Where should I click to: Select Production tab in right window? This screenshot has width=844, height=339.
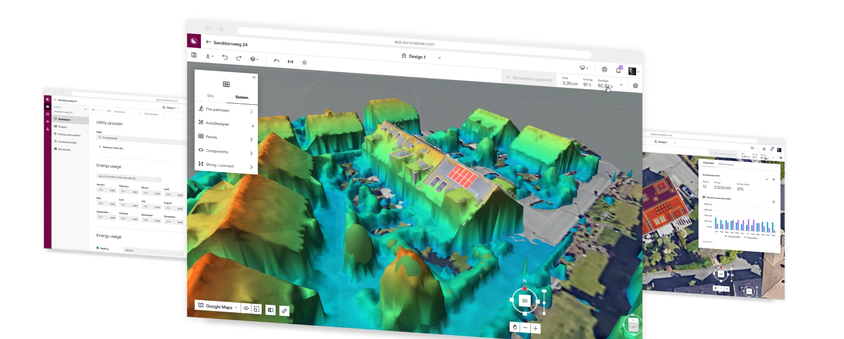pos(708,163)
